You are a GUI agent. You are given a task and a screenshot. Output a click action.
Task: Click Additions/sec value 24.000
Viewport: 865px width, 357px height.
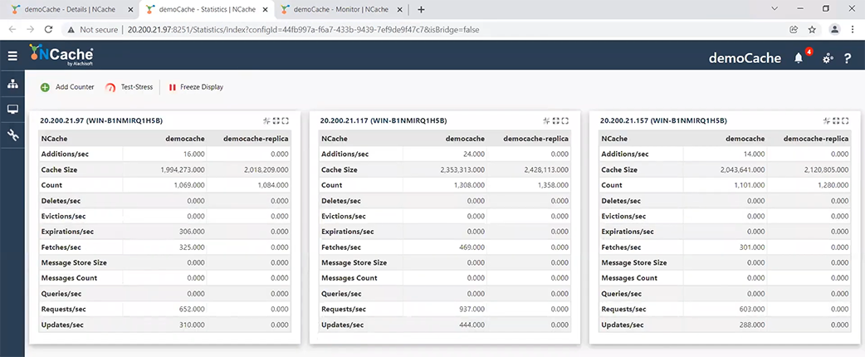coord(474,154)
